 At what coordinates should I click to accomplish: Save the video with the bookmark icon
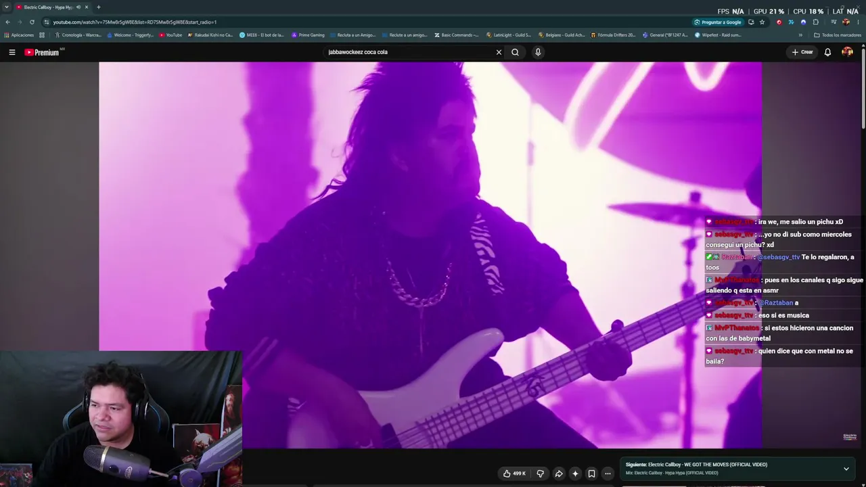tap(591, 473)
